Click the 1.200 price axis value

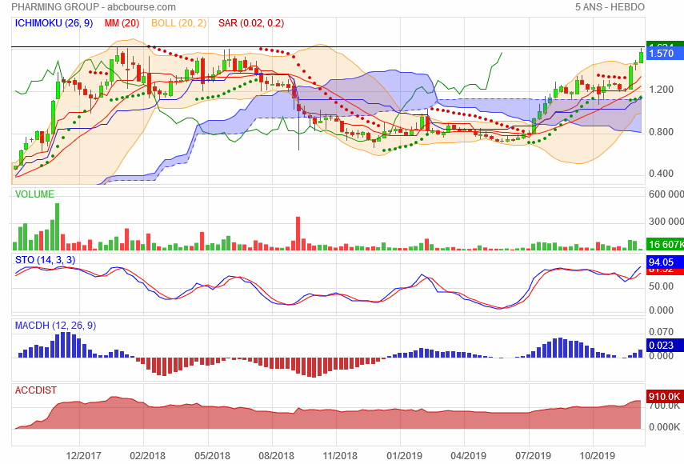661,90
